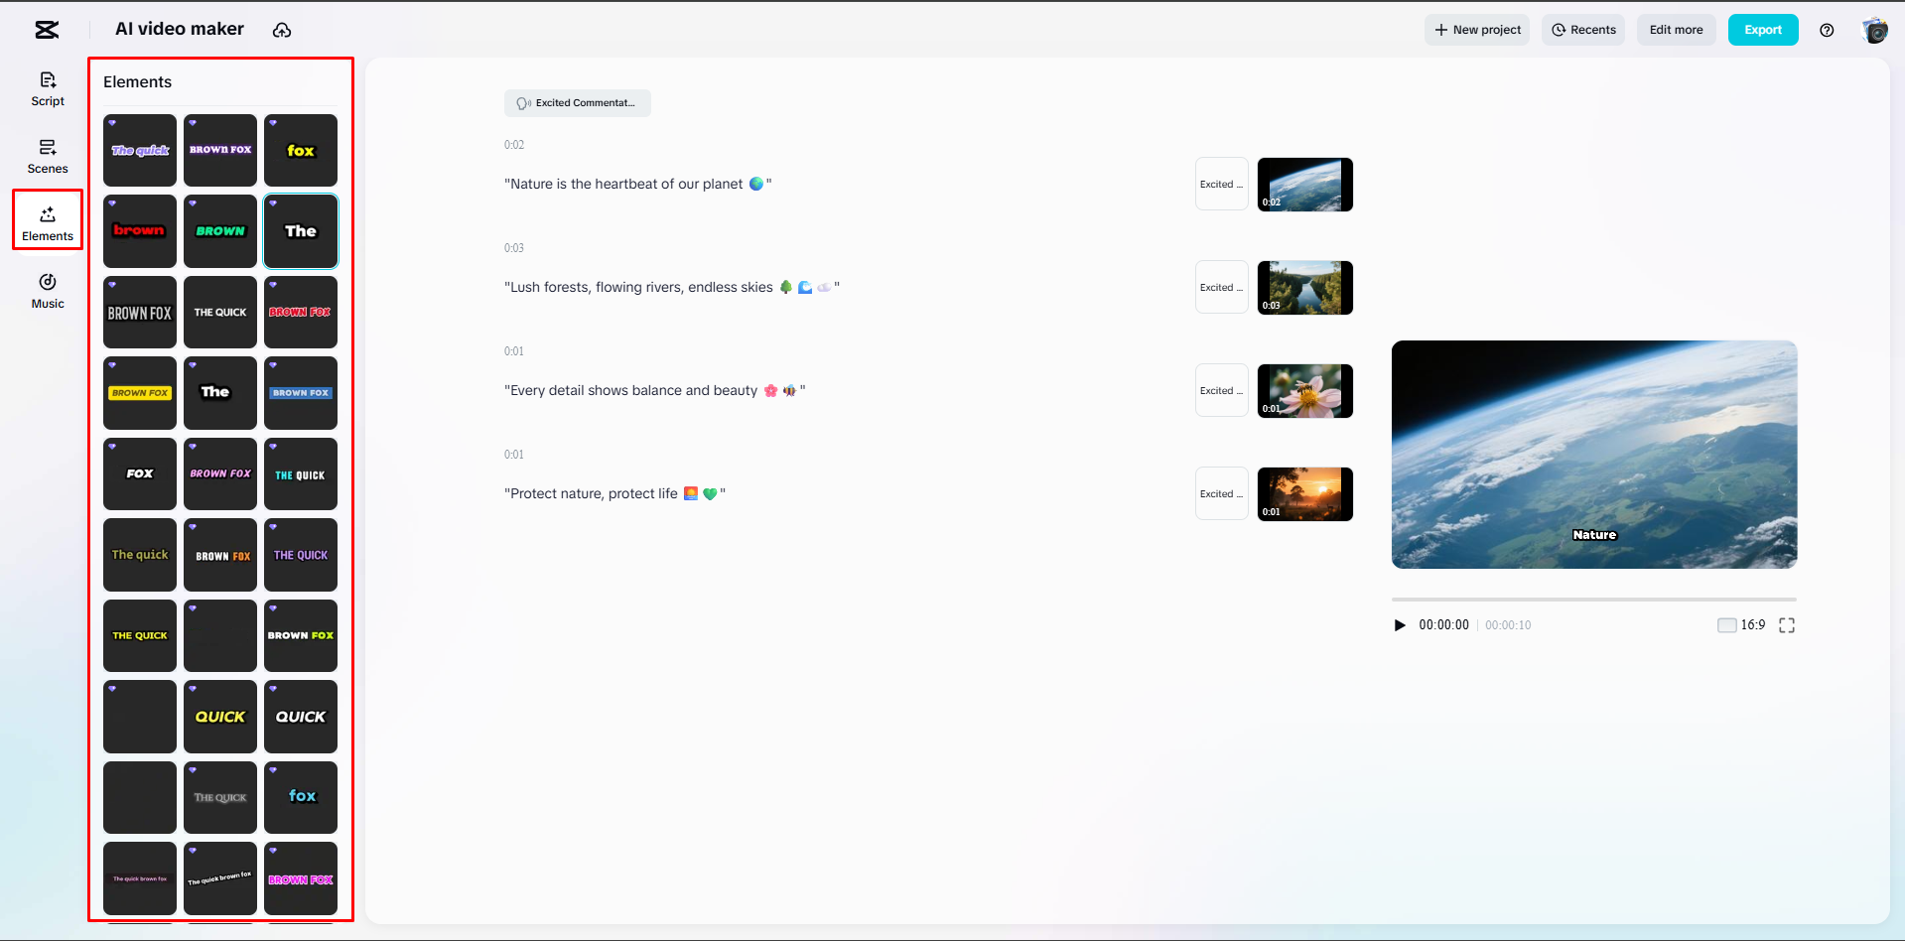Apply the pink italic "BROWN FOX" text style

[x=220, y=473]
